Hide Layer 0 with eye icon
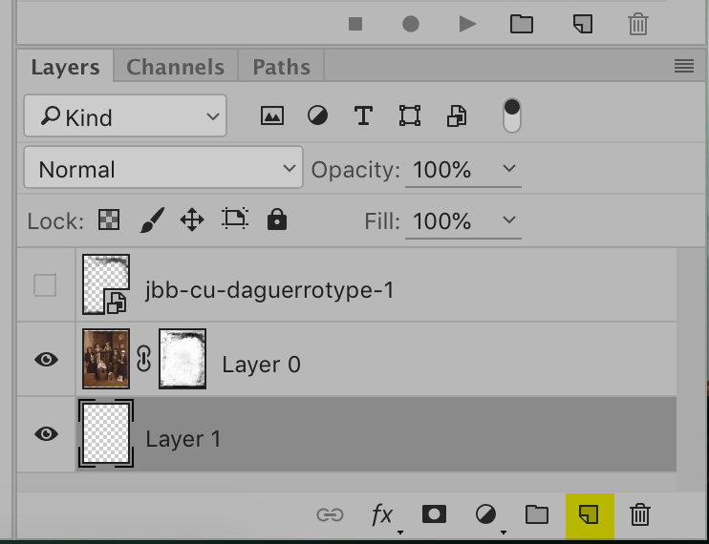The image size is (709, 544). pos(46,360)
